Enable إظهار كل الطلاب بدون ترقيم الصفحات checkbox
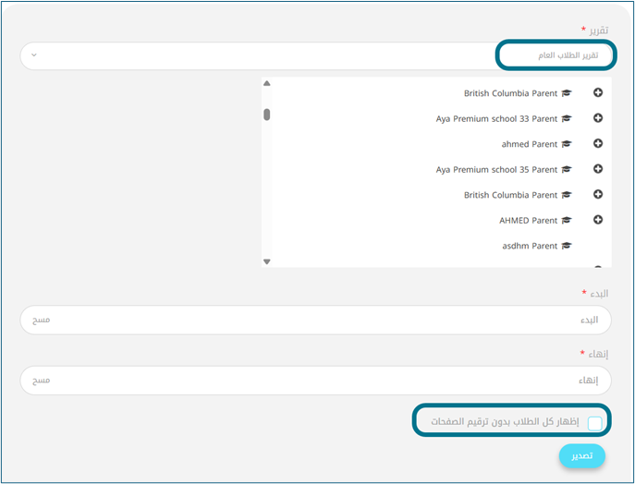Screen dimensions: 635x484 point(594,423)
